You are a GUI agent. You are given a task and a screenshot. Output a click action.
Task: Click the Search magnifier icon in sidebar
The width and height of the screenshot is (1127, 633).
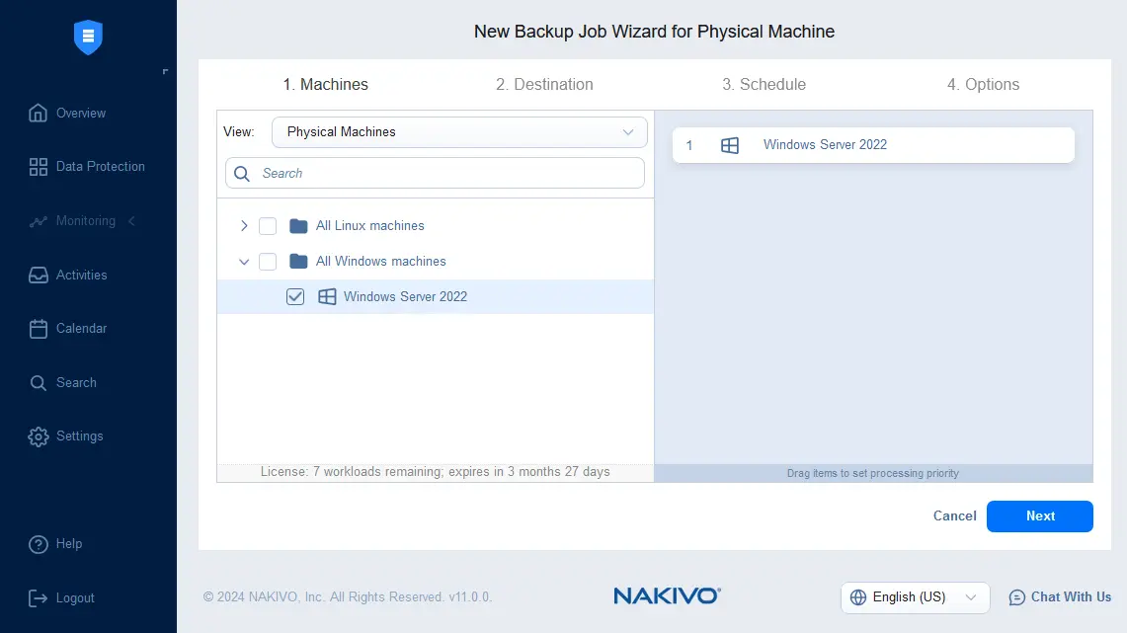click(x=39, y=383)
